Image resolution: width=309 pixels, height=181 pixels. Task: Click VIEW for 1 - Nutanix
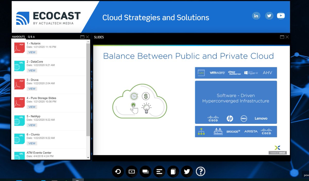tap(32, 52)
